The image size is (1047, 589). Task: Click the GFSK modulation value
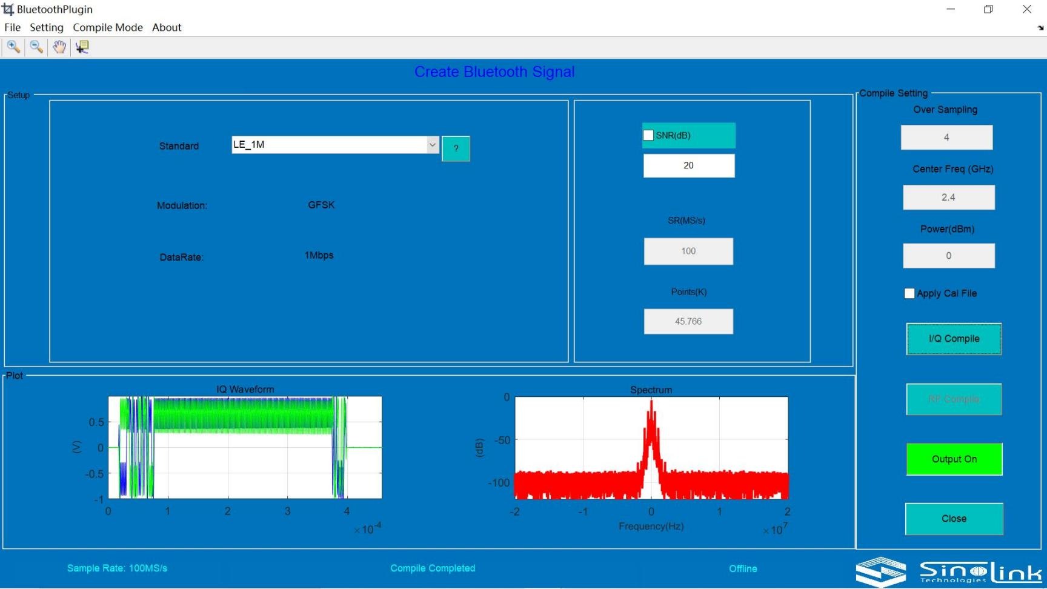[x=321, y=205]
